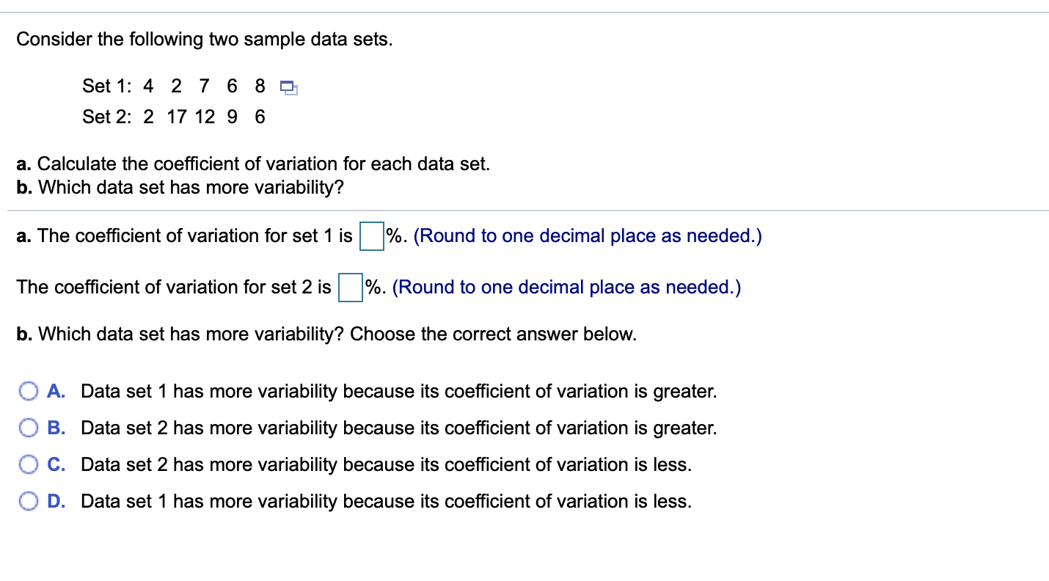Open the pop-up data icon beside Set 1
The width and height of the screenshot is (1049, 581).
tap(288, 87)
